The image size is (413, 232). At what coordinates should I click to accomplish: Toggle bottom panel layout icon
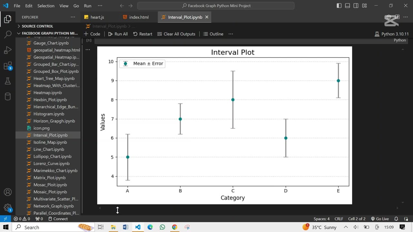pos(348,6)
